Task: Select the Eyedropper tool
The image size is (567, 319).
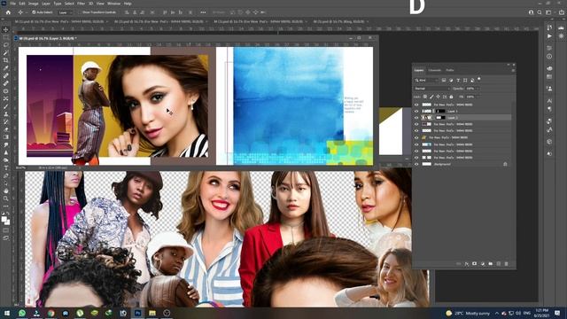Action: pyautogui.click(x=6, y=68)
